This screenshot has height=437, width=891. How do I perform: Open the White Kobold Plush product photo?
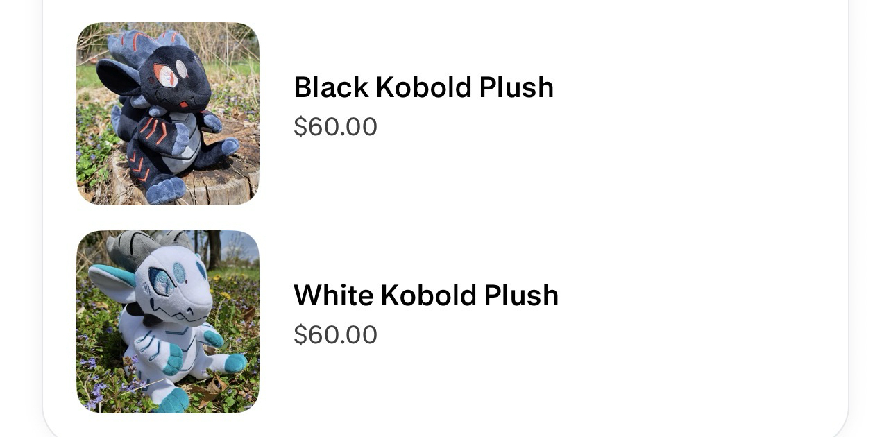tap(167, 322)
